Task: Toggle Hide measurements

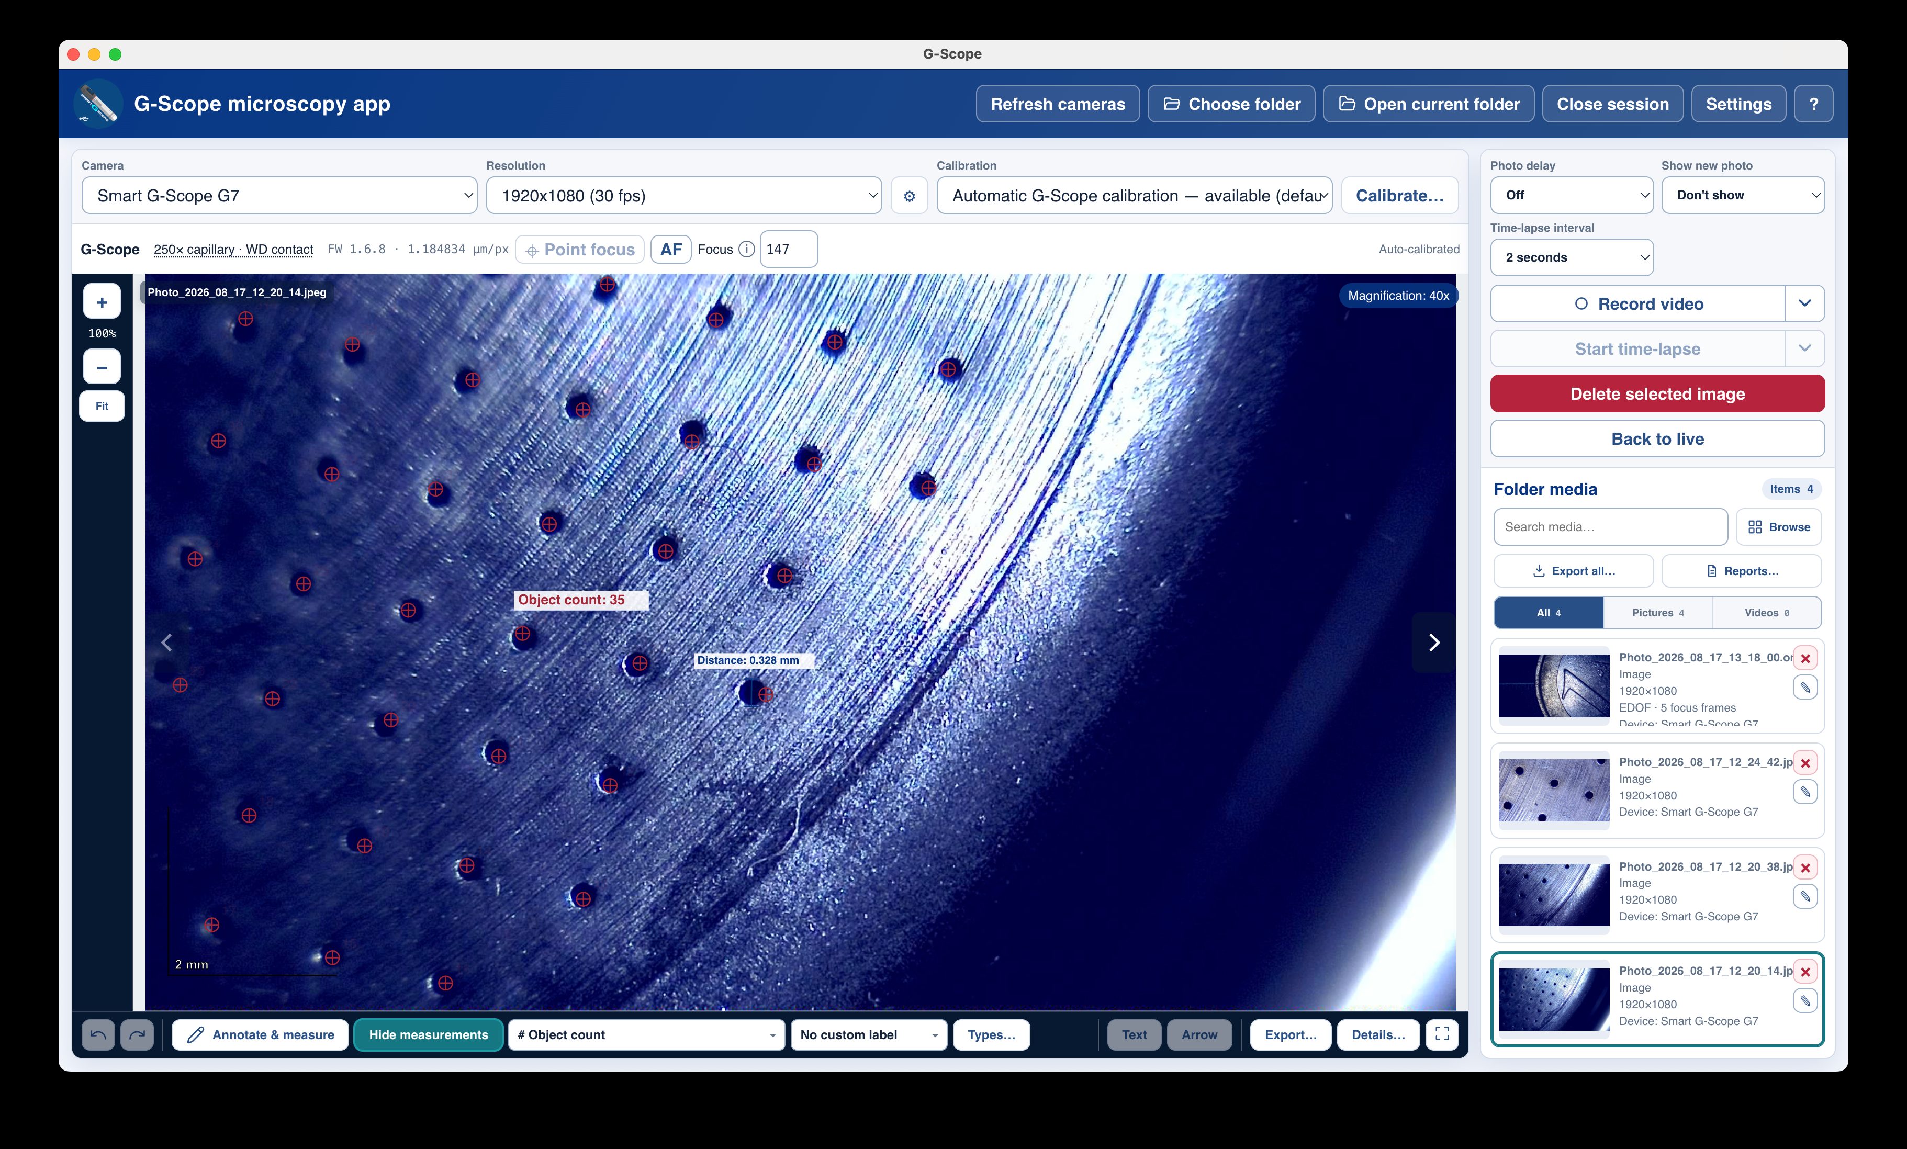Action: 428,1034
